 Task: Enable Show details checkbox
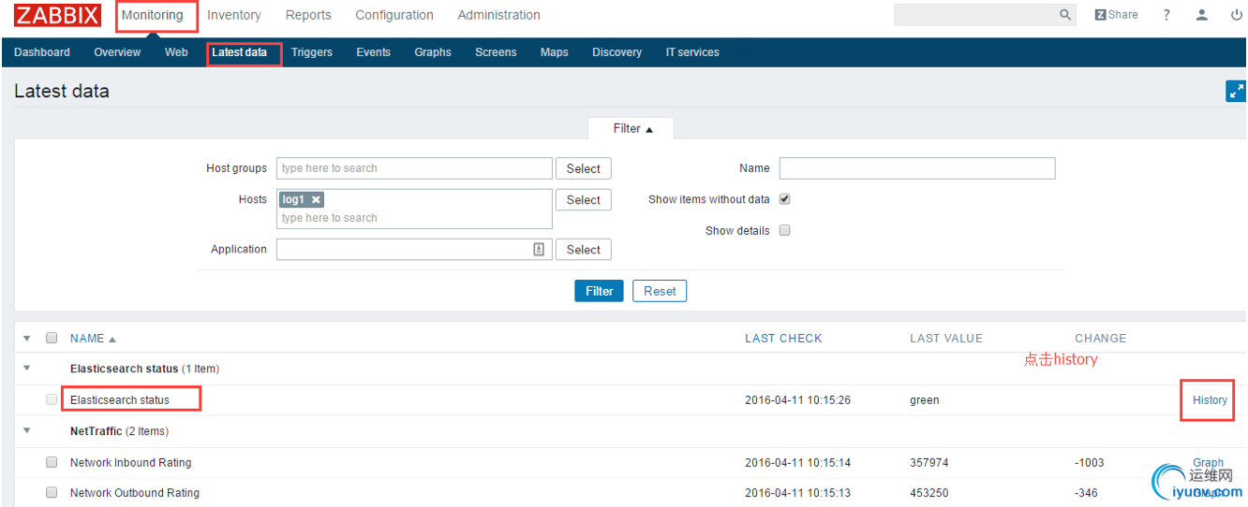[x=785, y=230]
